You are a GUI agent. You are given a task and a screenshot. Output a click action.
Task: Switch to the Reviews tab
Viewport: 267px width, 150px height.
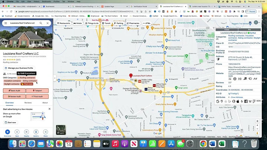28,102
